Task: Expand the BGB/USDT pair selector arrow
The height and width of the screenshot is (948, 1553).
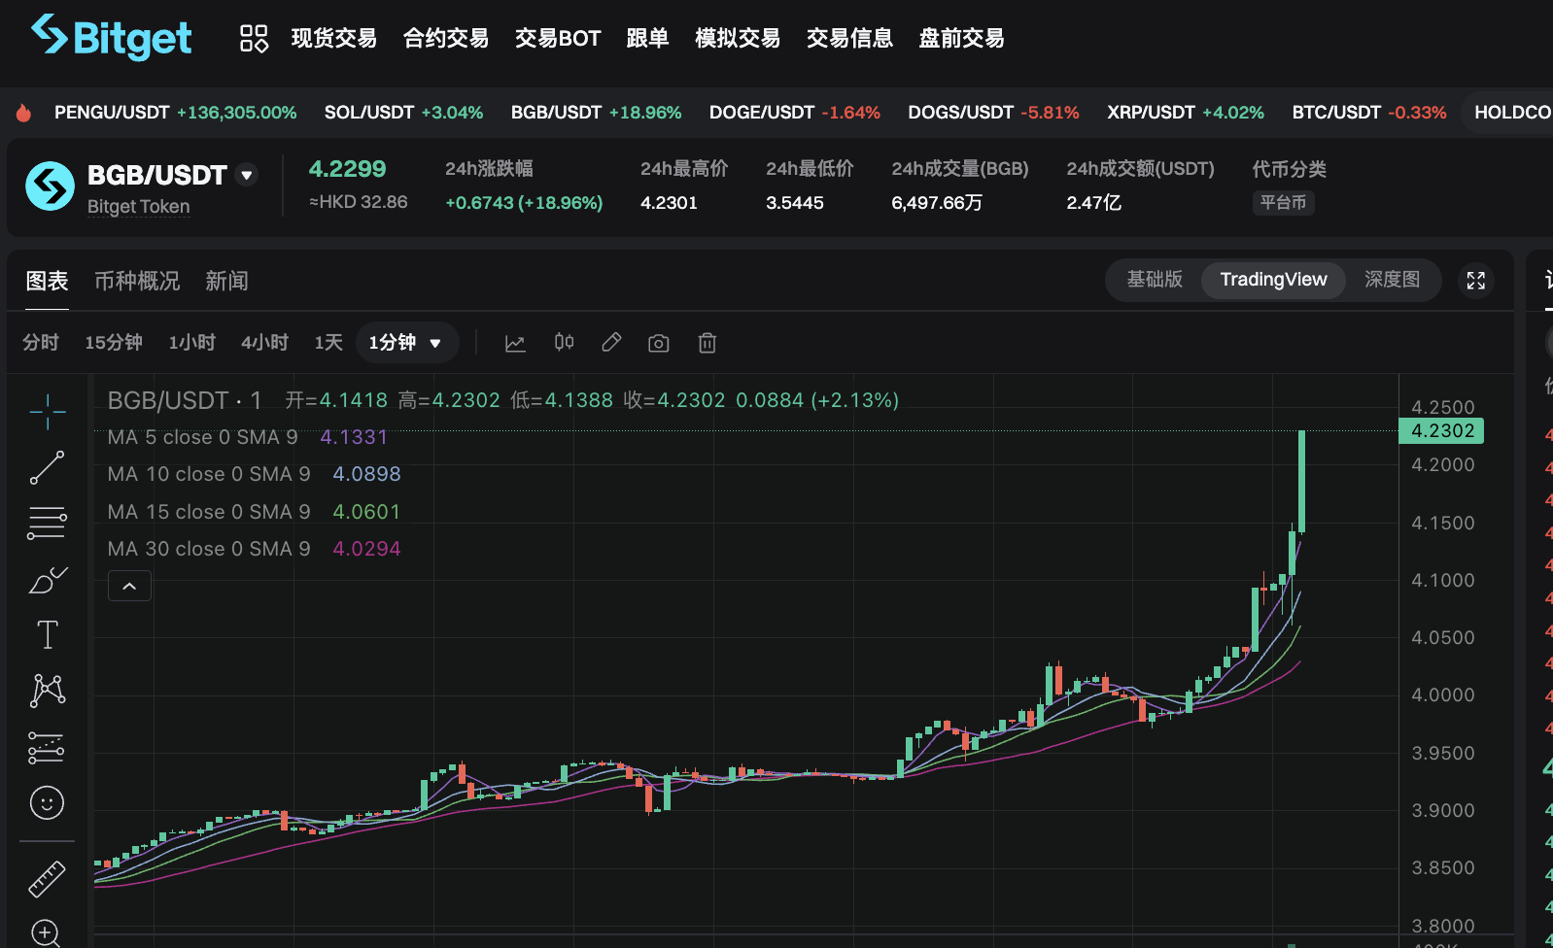Action: 247,175
